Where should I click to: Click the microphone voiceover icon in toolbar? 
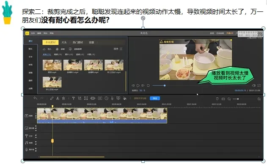[x=112, y=98]
